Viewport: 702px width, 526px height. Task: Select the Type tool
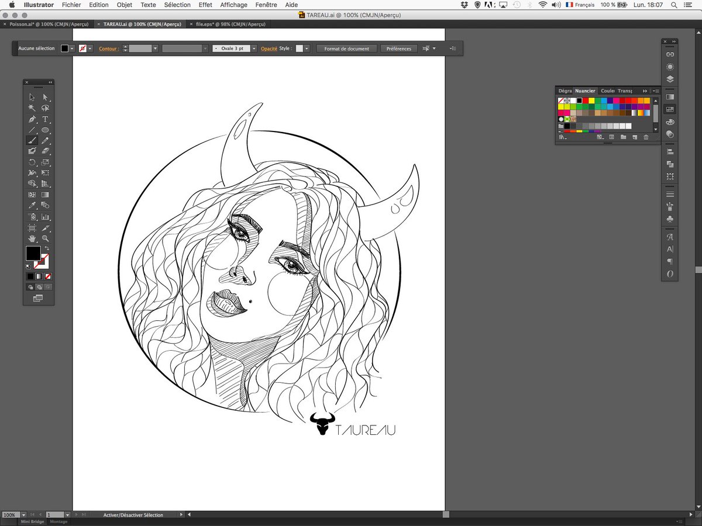45,119
